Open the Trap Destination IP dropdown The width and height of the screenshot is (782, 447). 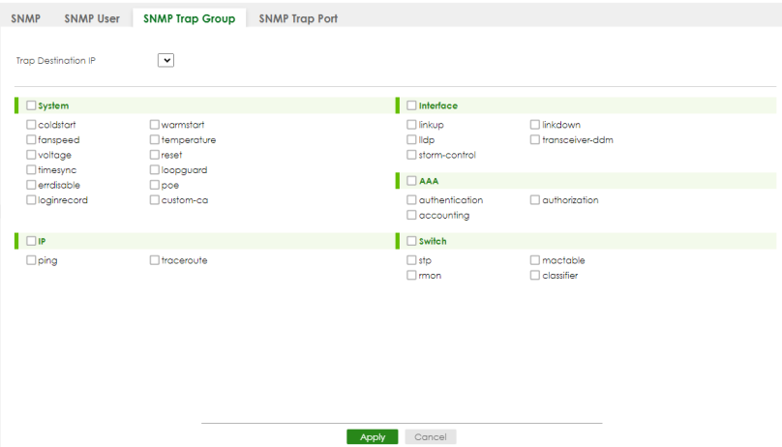(x=165, y=60)
